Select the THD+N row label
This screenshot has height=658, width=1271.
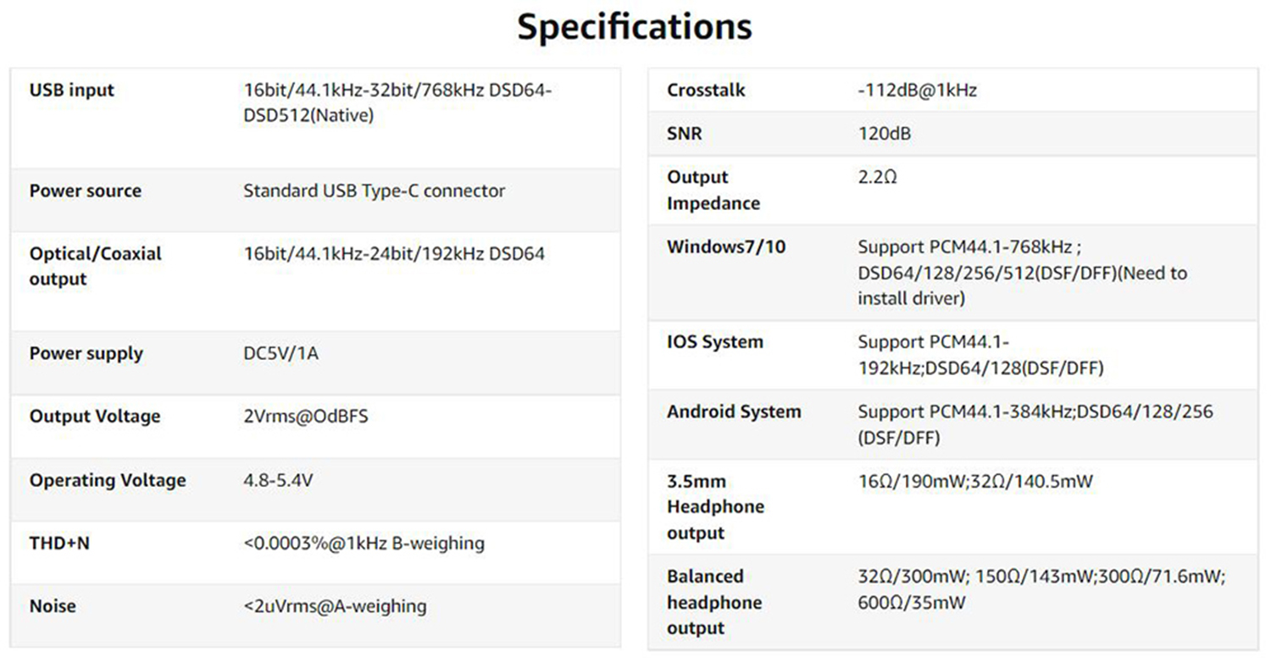(x=59, y=543)
